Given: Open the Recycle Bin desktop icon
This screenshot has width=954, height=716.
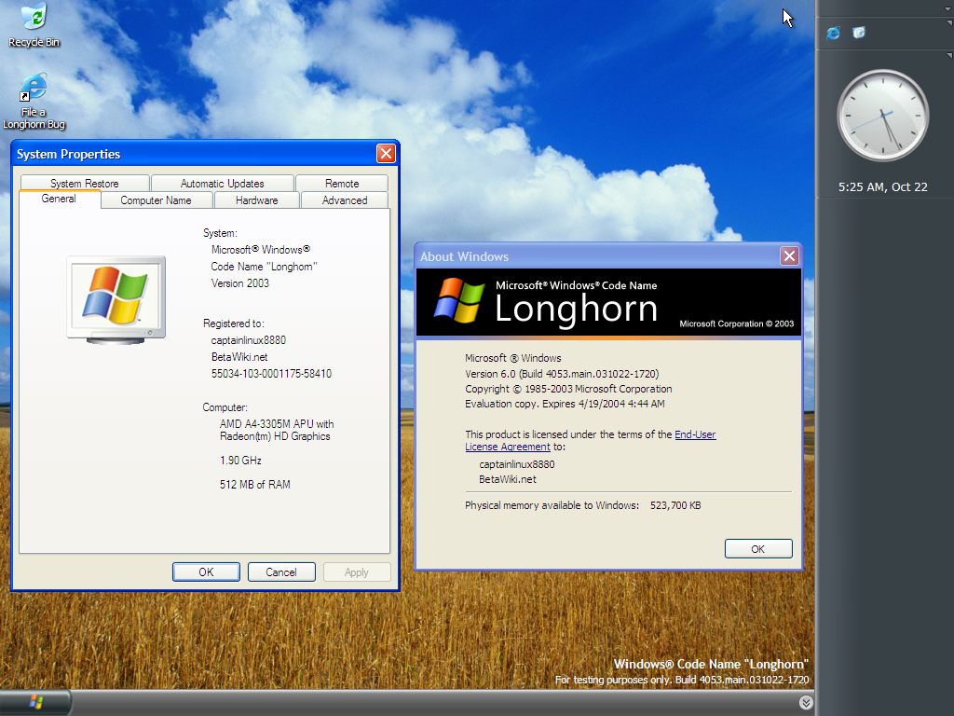Looking at the screenshot, I should pos(34,25).
